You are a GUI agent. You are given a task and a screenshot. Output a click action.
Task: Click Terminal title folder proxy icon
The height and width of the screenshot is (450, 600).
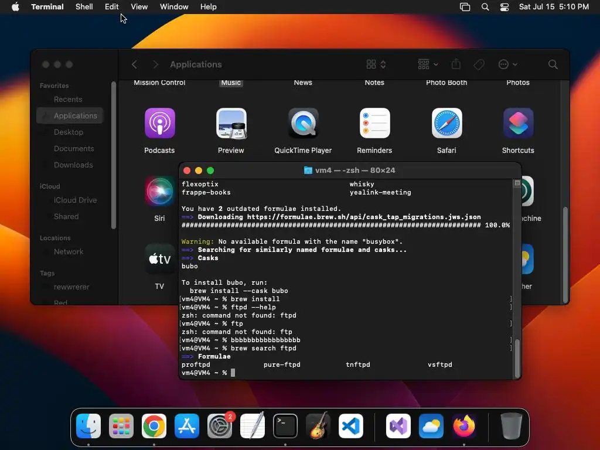tap(308, 171)
